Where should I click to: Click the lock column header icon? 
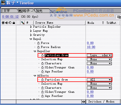coord(14,23)
